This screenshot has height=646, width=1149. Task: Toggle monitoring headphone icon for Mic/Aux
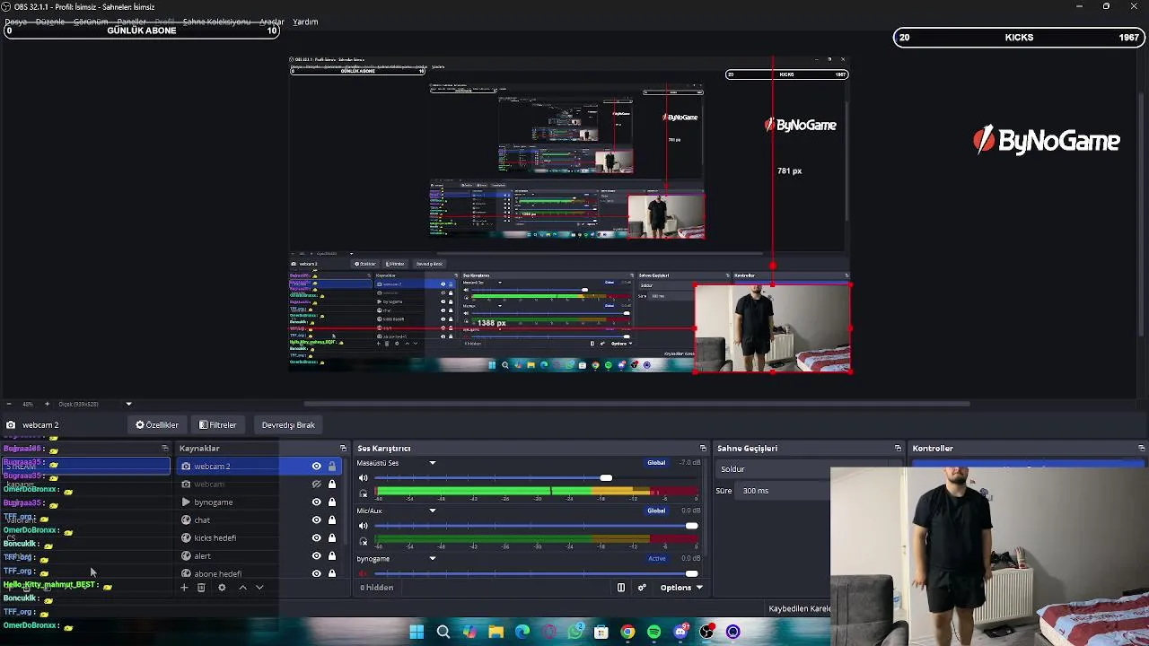coord(364,541)
